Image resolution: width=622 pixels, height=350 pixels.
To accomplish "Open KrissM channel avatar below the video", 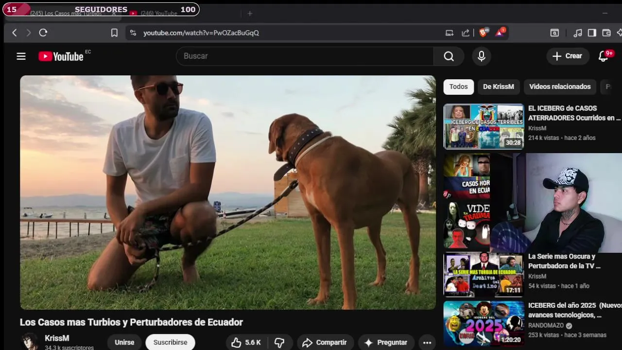I will pos(30,342).
